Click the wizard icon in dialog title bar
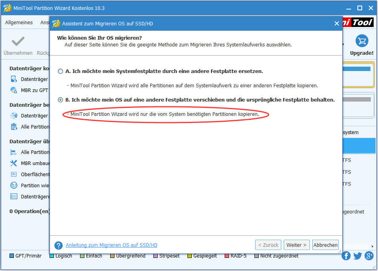The height and width of the screenshot is (271, 378). [56, 23]
